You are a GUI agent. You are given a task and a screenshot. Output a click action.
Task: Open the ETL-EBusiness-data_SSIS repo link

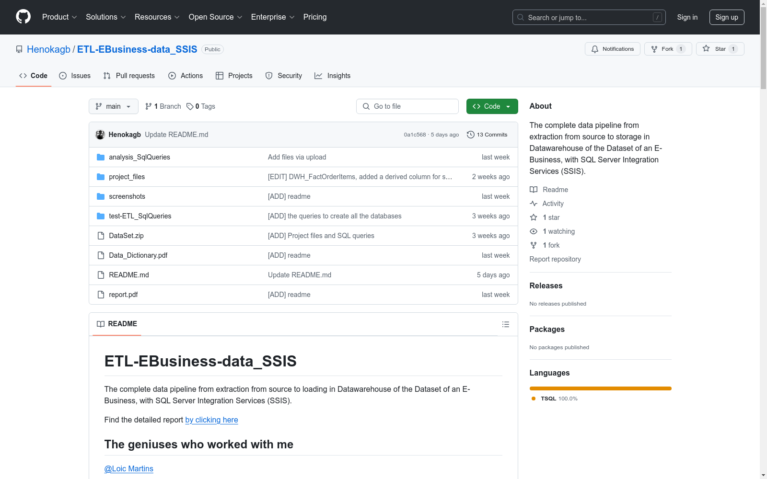[x=137, y=49]
